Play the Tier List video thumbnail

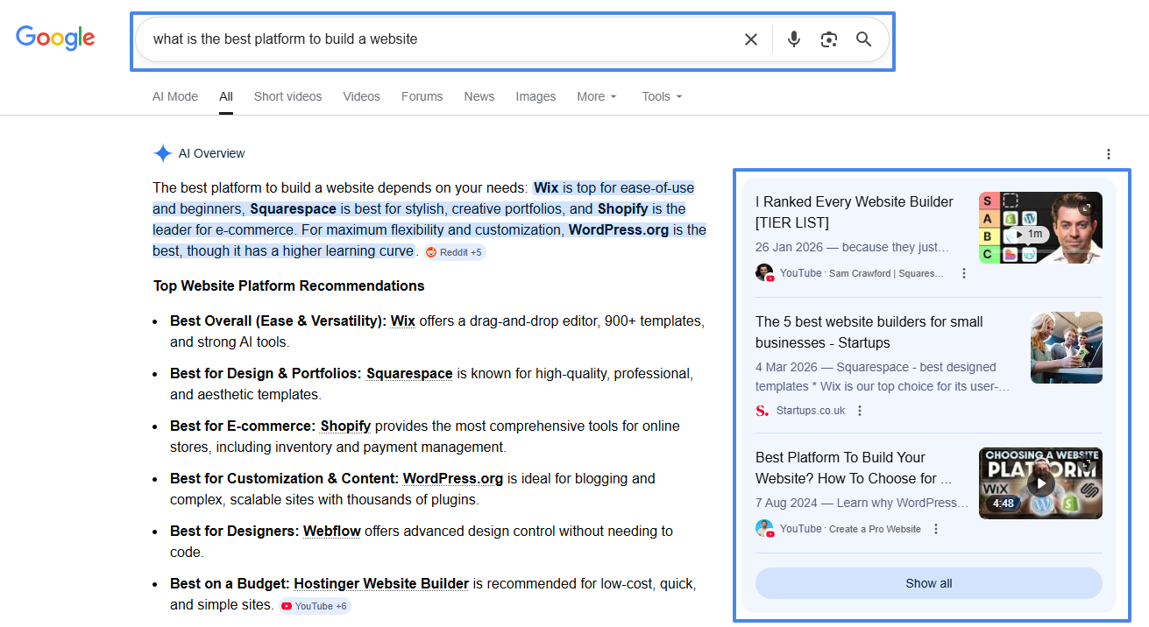[1040, 228]
